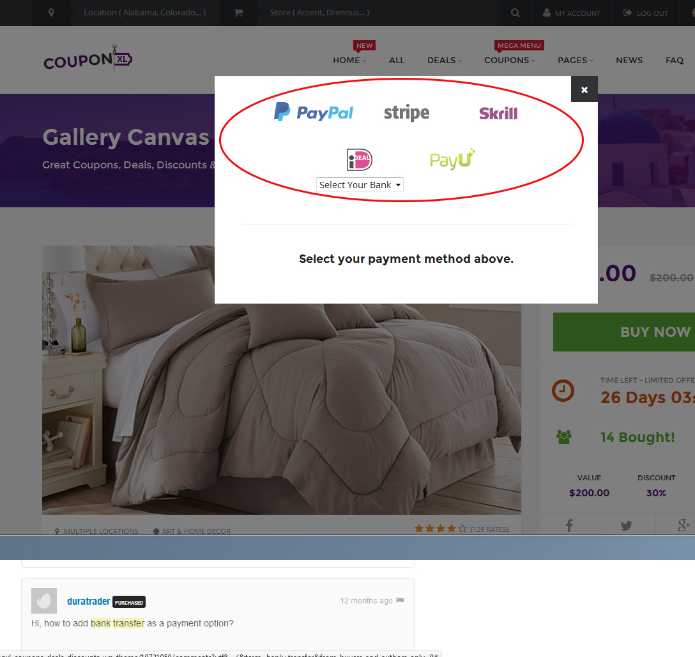Open the NEWS menu item

click(629, 60)
